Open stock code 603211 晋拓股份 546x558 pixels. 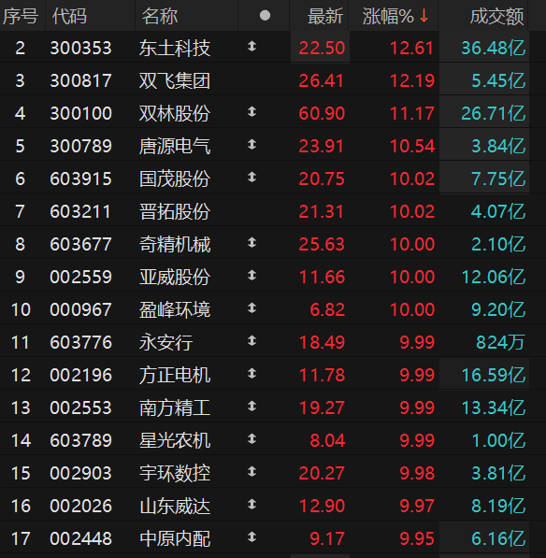point(80,211)
